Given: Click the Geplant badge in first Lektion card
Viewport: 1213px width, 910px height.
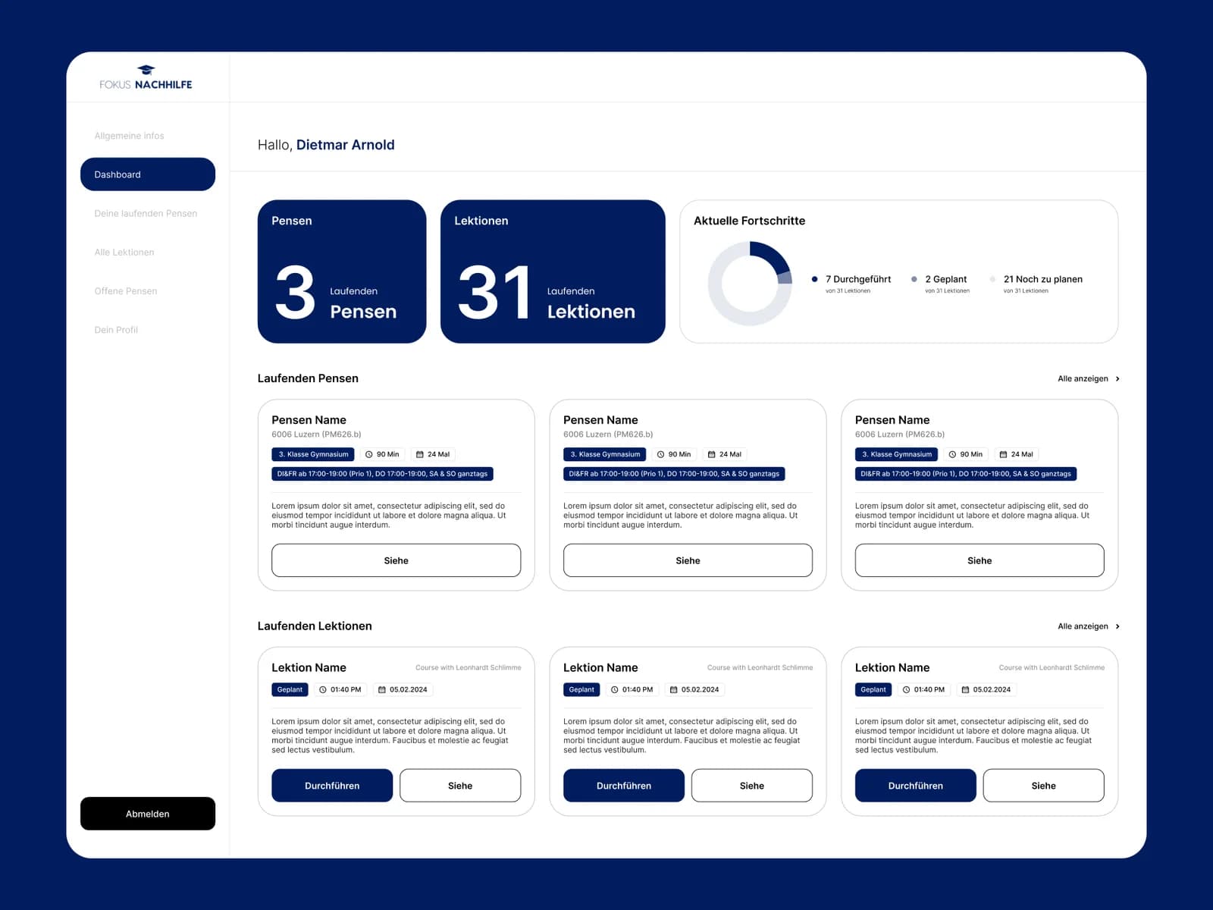Looking at the screenshot, I should click(290, 689).
